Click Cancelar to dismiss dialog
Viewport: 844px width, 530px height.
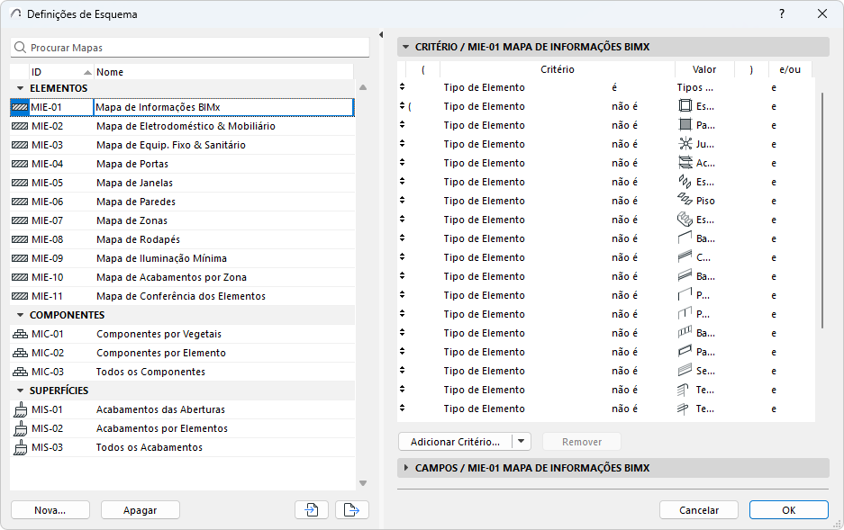coord(699,510)
